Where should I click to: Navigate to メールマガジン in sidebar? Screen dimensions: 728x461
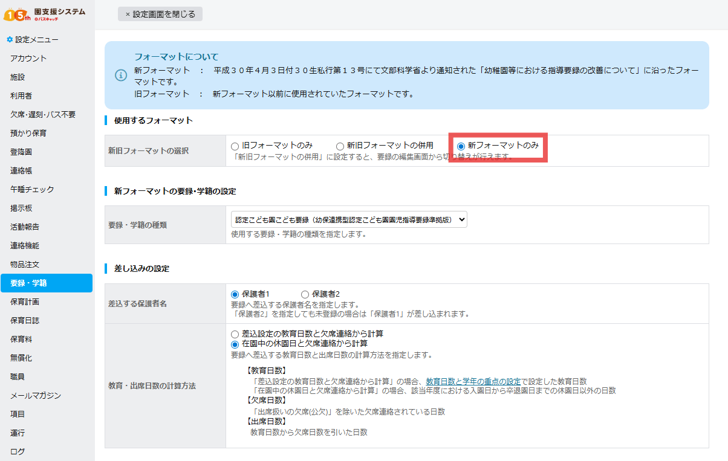(x=36, y=396)
